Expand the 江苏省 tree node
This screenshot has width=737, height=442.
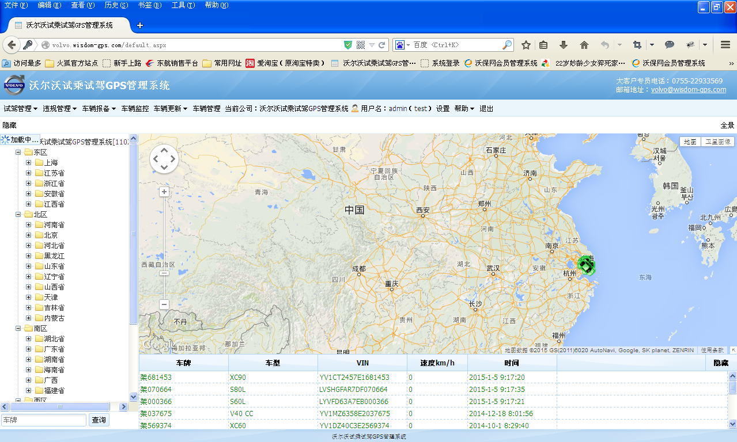pyautogui.click(x=29, y=173)
